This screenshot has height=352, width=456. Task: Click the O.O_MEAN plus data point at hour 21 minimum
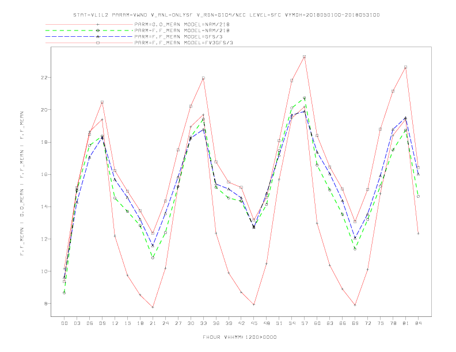tap(153, 307)
